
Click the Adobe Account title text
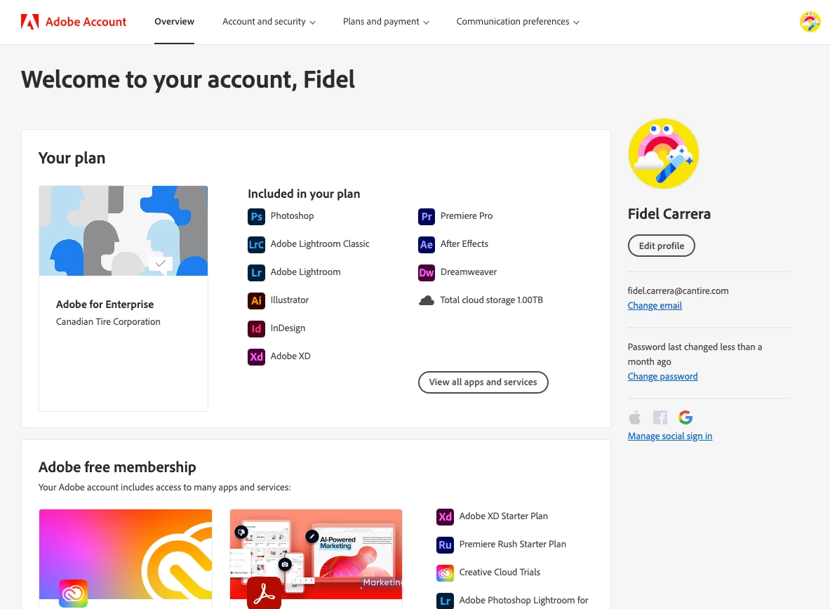point(86,22)
